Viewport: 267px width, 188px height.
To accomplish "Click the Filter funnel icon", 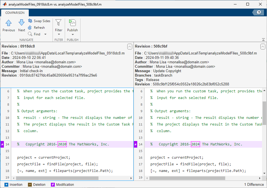I will click(58, 23).
